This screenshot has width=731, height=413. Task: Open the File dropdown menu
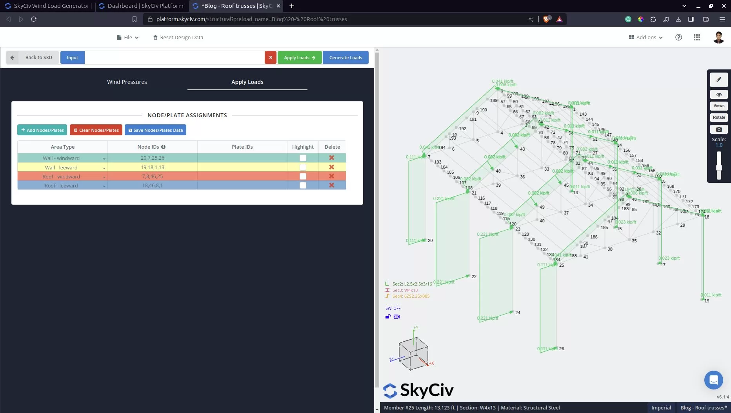127,37
